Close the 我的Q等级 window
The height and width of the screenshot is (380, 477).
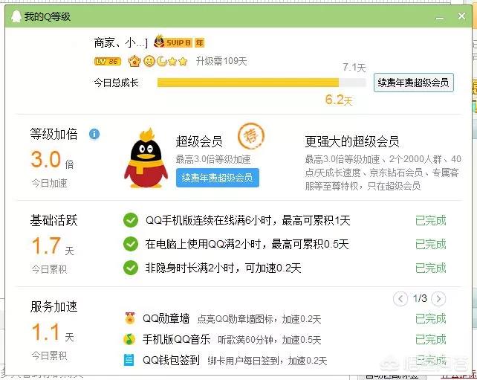click(462, 16)
